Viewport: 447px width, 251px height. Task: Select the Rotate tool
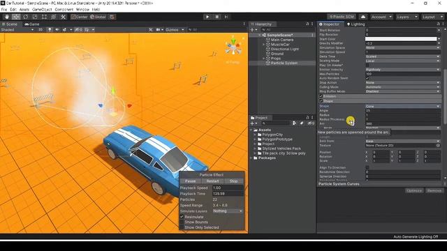pos(25,17)
